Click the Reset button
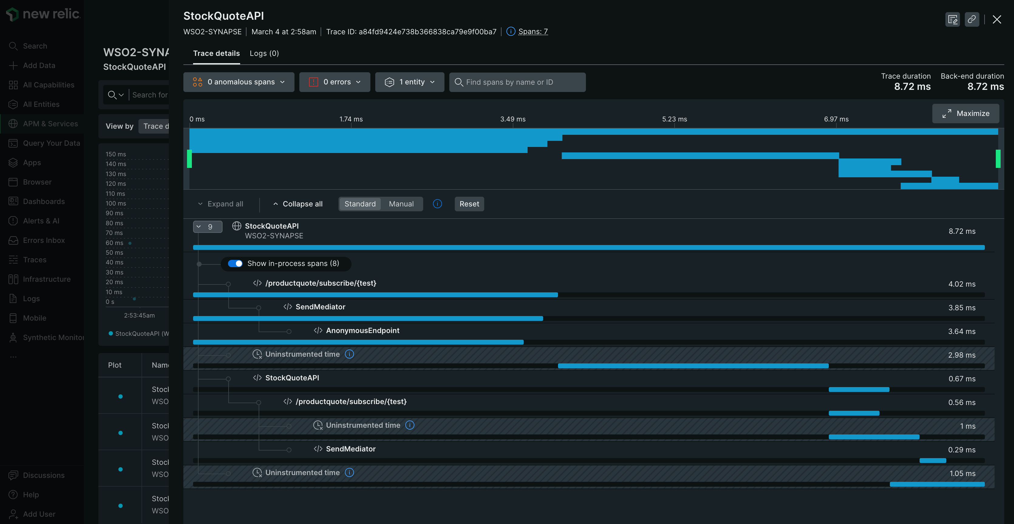The width and height of the screenshot is (1014, 524). point(469,204)
